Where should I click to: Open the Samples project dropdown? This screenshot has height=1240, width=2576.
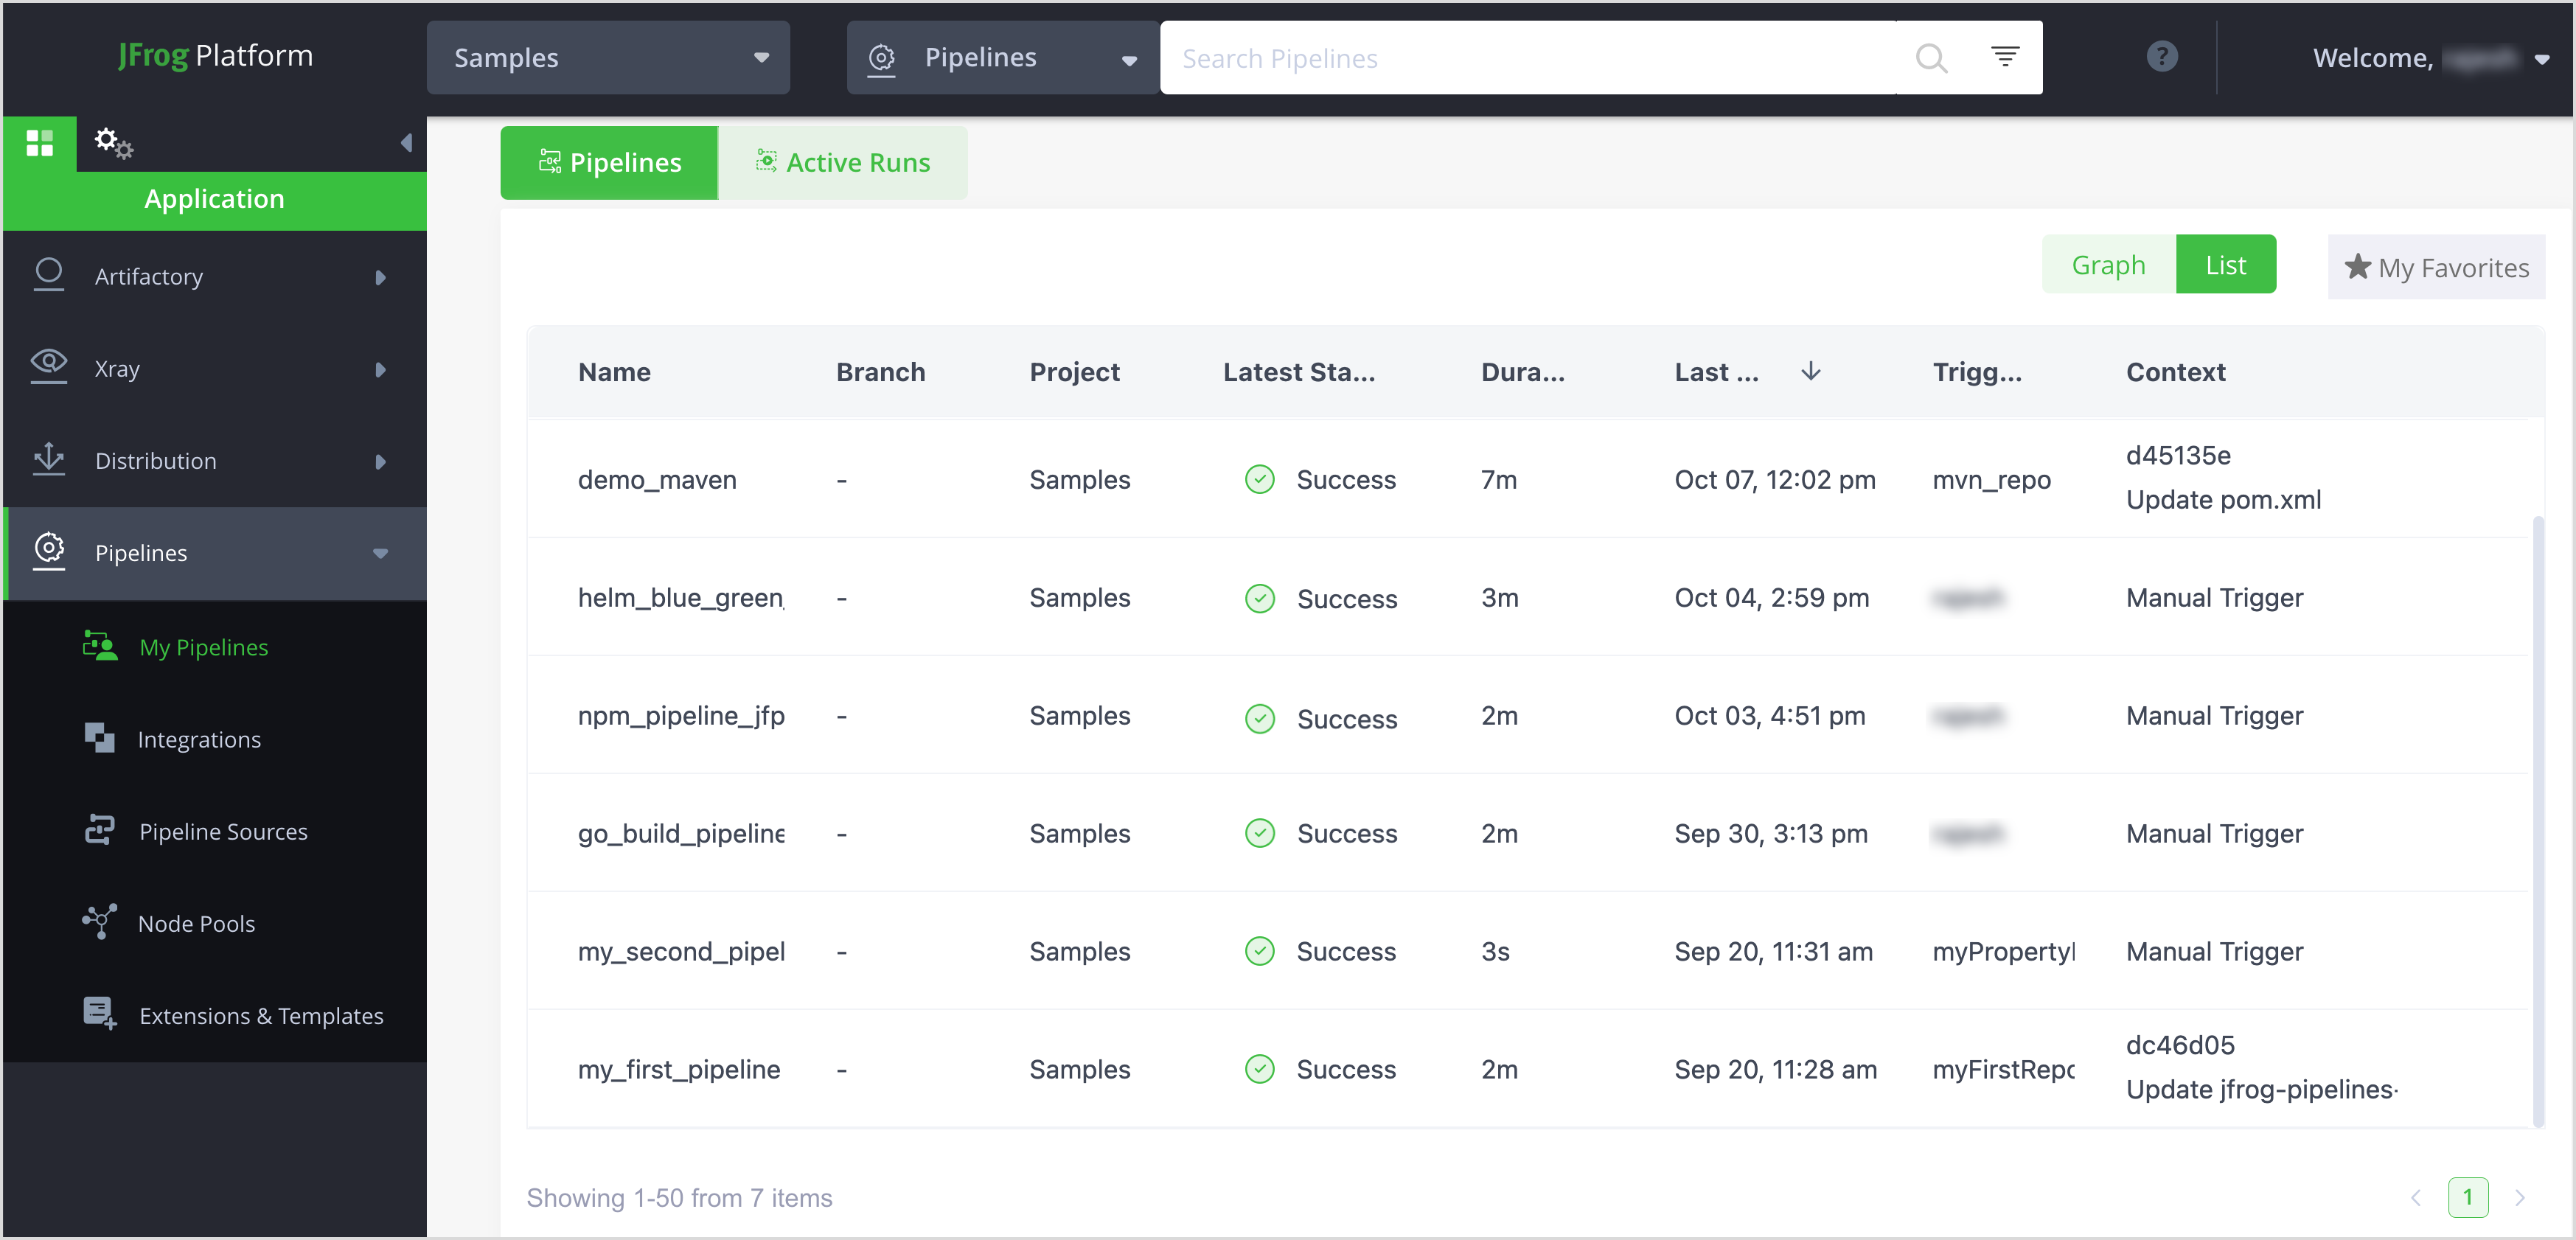tap(608, 58)
